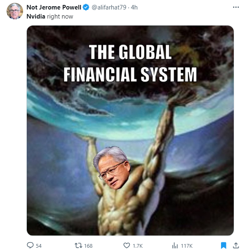Click the Global Financial System caption in image

[x=130, y=63]
